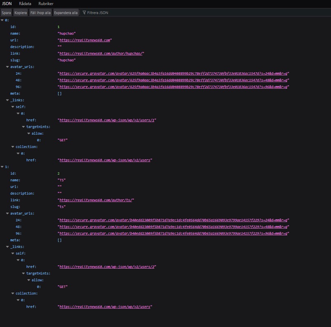Click Fäll ihop alla button

click(40, 13)
